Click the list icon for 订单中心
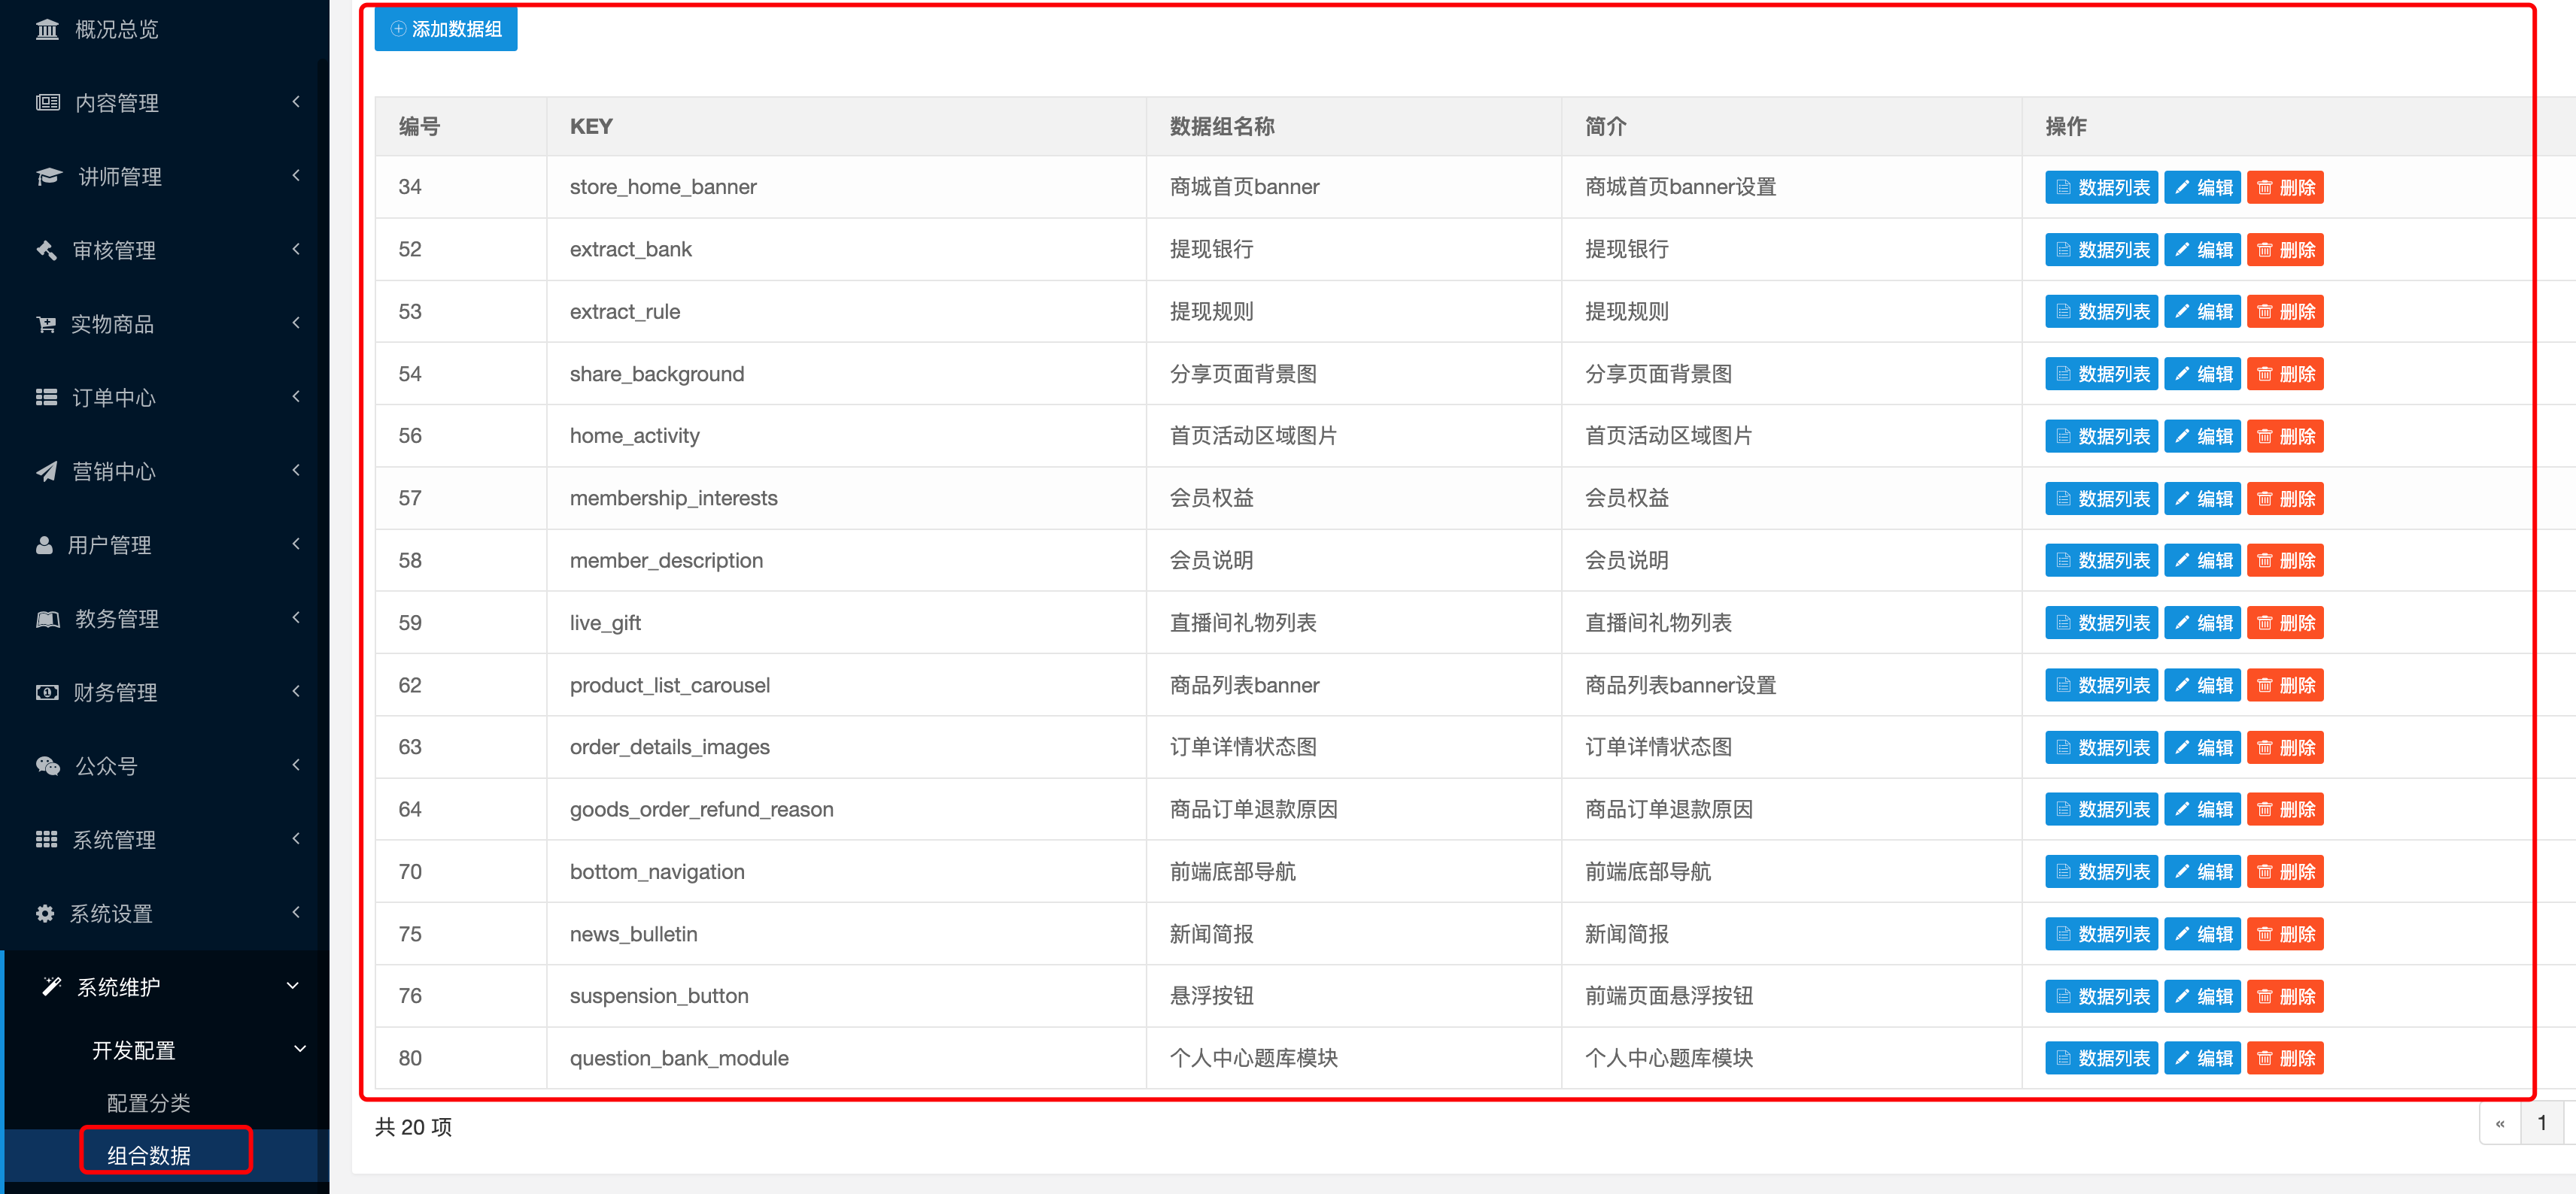This screenshot has width=2576, height=1194. (x=46, y=398)
